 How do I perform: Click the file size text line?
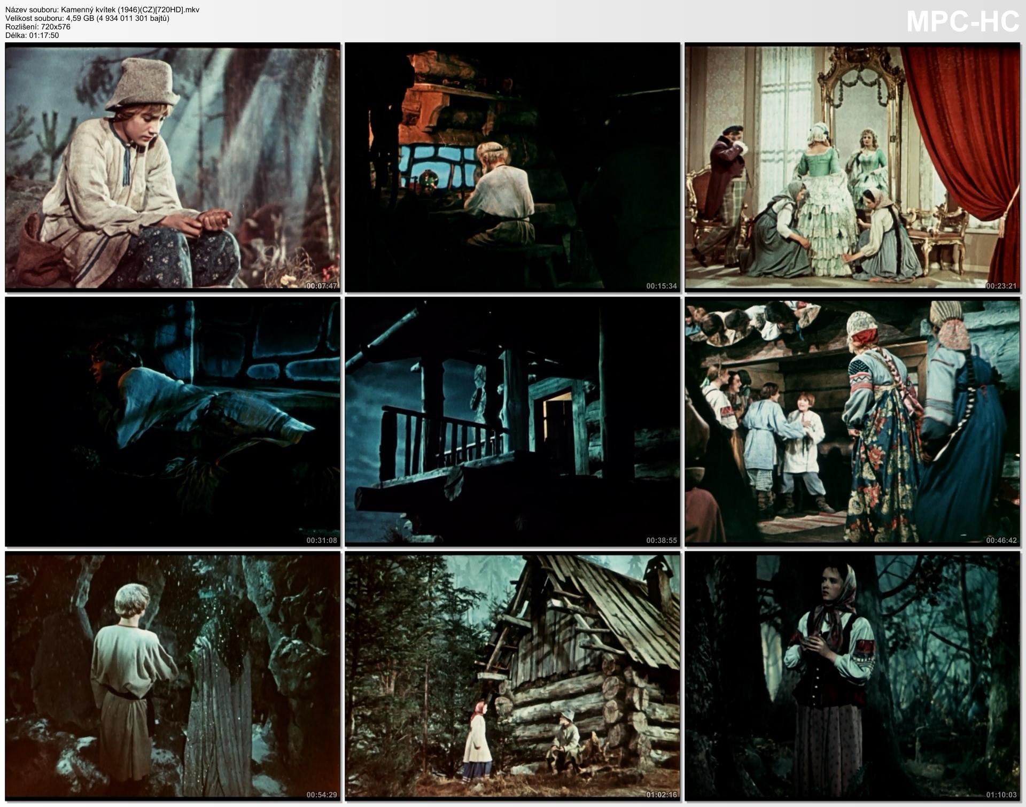(87, 18)
